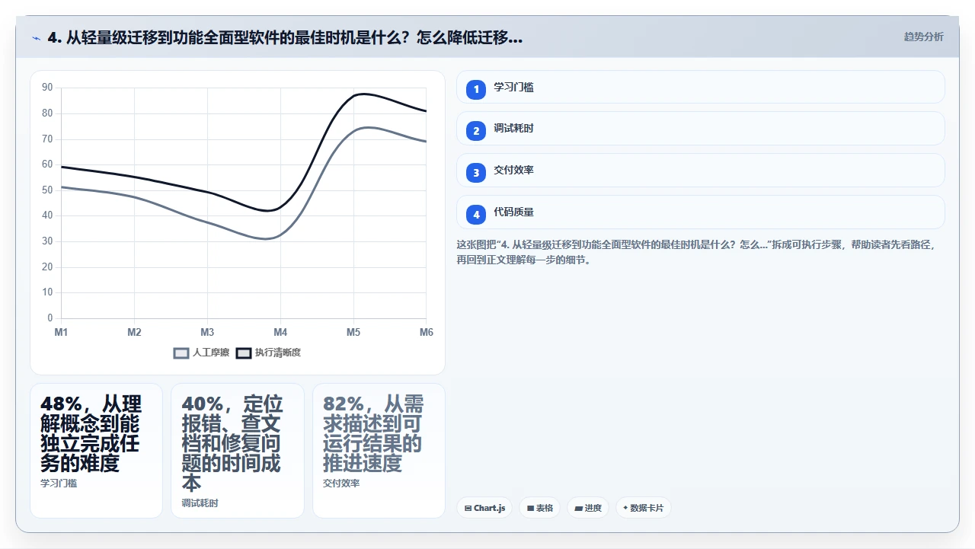
Task: Select step 1 学习门槛
Action: coord(700,87)
